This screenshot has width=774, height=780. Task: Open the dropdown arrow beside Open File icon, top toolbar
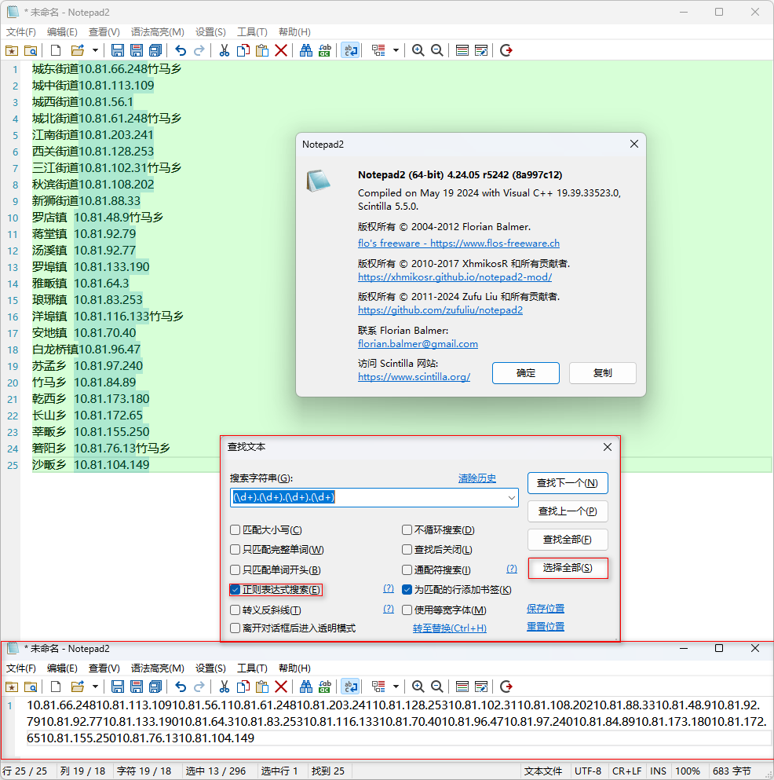pyautogui.click(x=95, y=50)
